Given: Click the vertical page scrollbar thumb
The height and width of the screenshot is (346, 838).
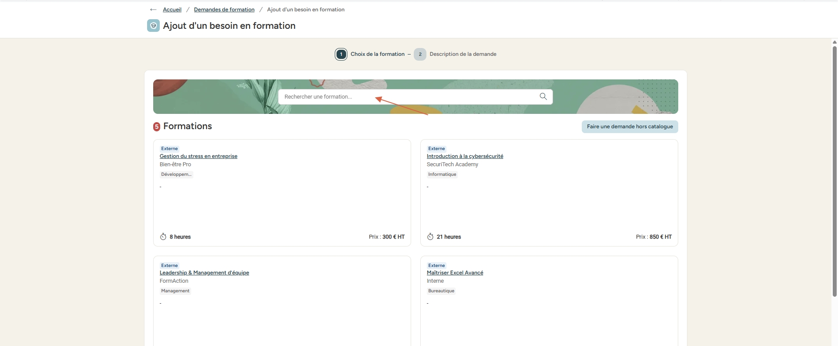Looking at the screenshot, I should click(x=835, y=171).
